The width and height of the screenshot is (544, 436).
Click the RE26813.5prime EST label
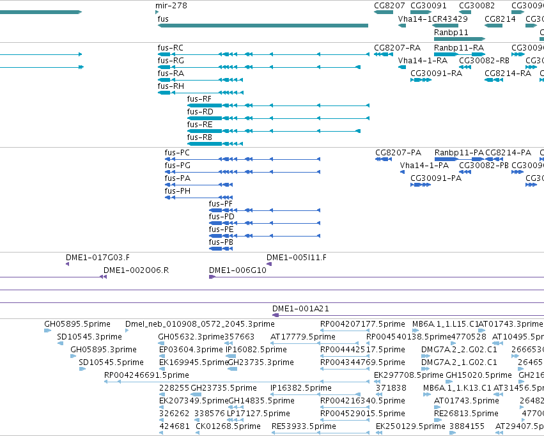466,414
